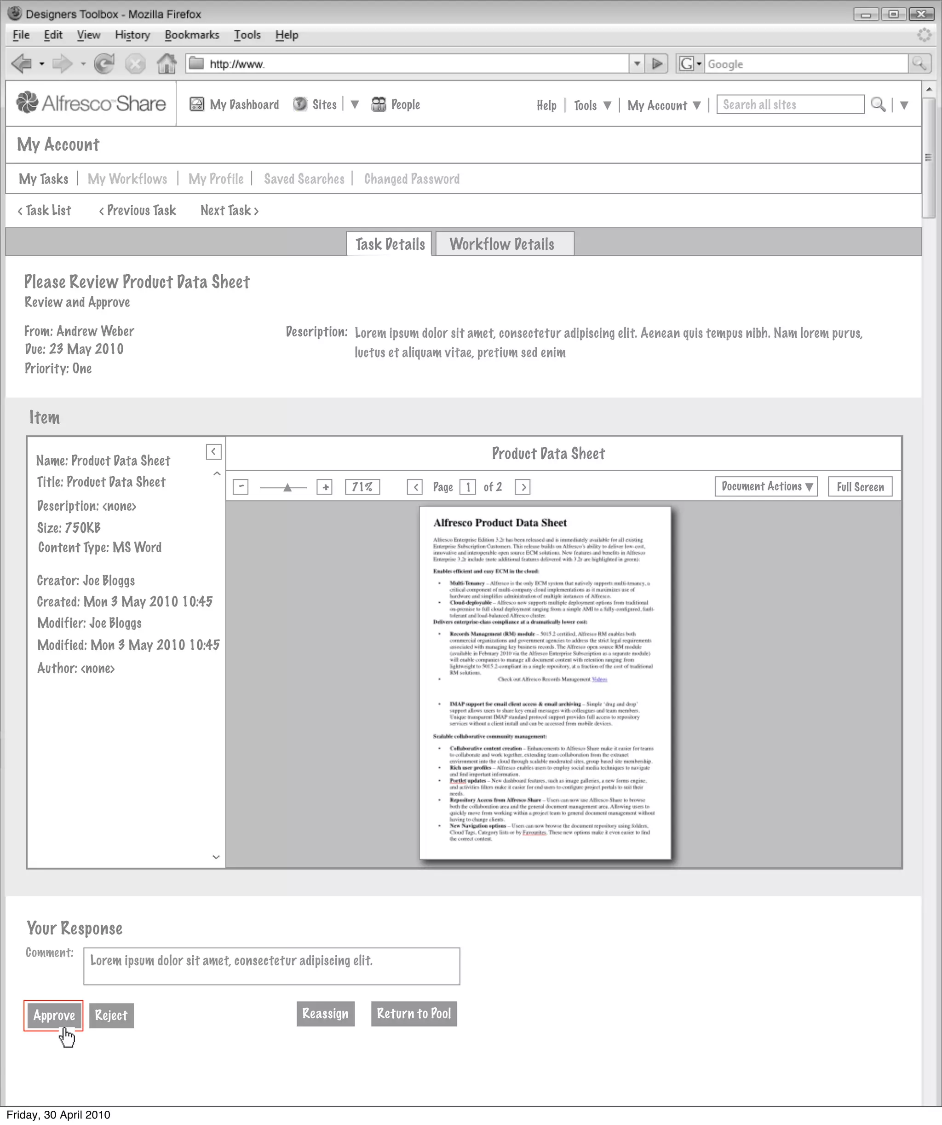Click the document zoom slider handle
942x1125 pixels.
point(287,487)
